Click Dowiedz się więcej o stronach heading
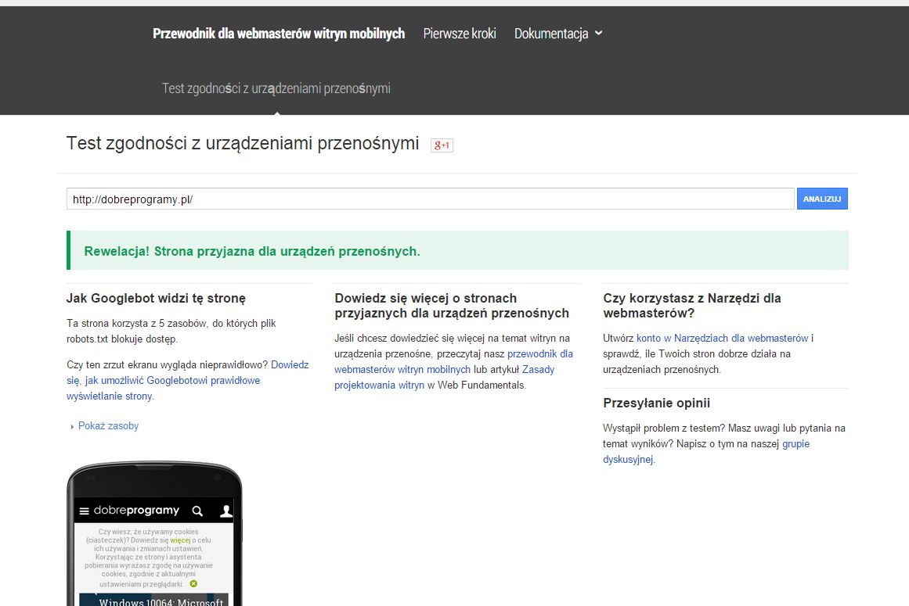 pos(452,306)
